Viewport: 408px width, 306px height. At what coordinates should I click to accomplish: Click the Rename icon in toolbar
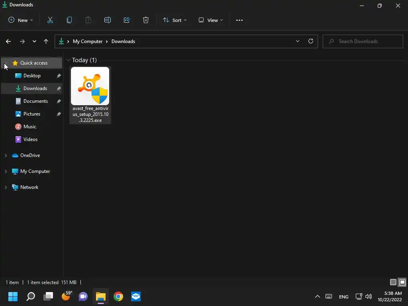[108, 20]
